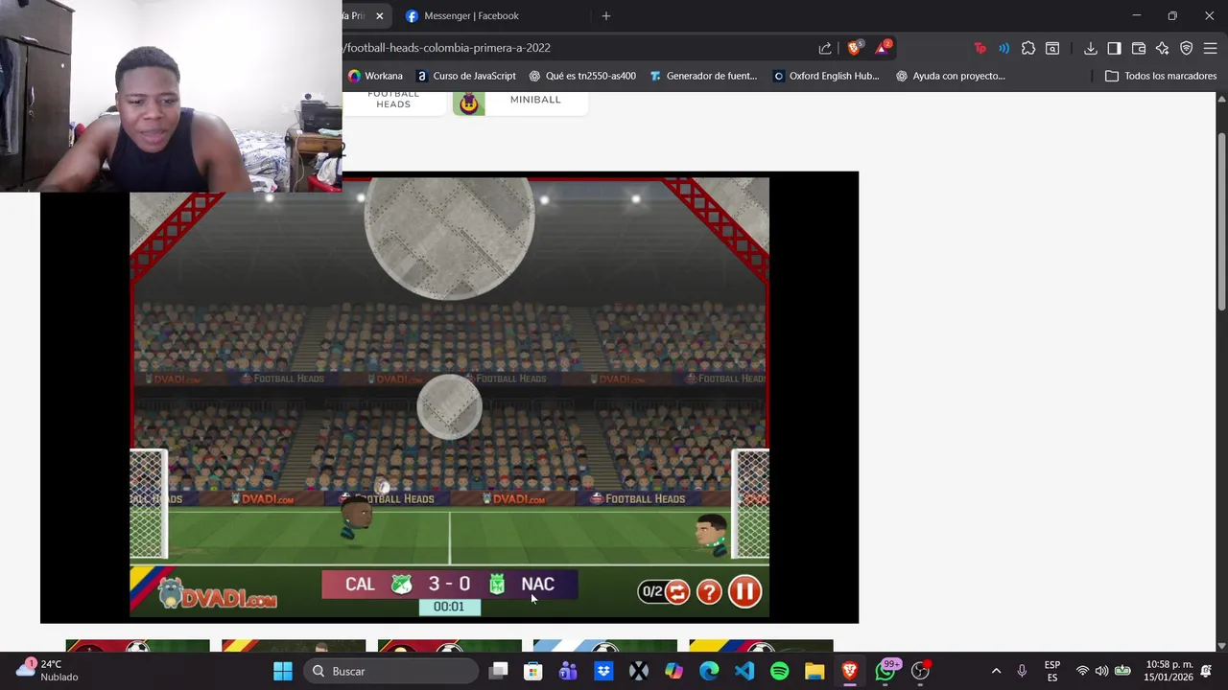Open WhatsApp with the 99+ badge

click(886, 671)
